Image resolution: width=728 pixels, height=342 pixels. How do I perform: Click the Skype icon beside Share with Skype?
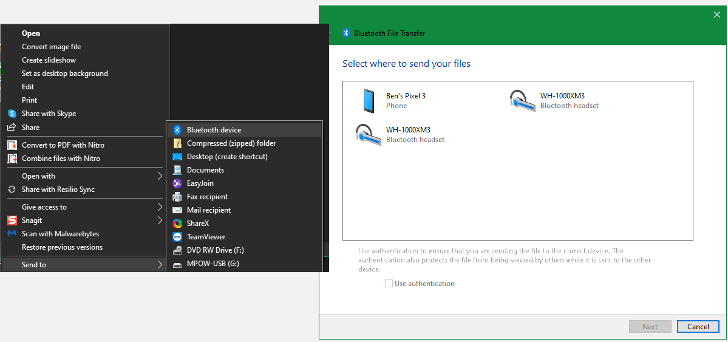pyautogui.click(x=12, y=114)
